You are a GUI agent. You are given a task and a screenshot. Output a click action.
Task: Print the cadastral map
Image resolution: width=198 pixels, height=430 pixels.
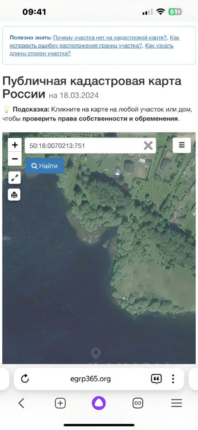pos(14,195)
